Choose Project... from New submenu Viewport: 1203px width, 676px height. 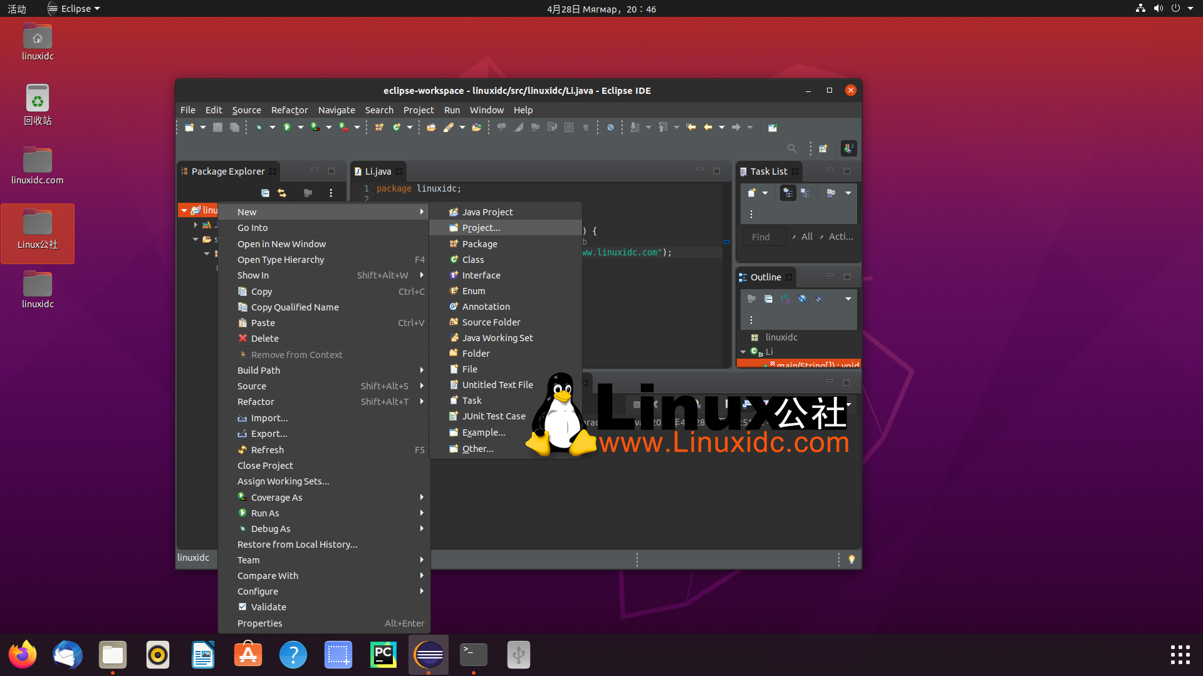(506, 228)
